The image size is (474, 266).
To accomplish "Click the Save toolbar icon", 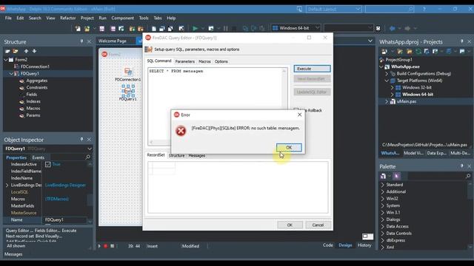I will tap(102, 29).
